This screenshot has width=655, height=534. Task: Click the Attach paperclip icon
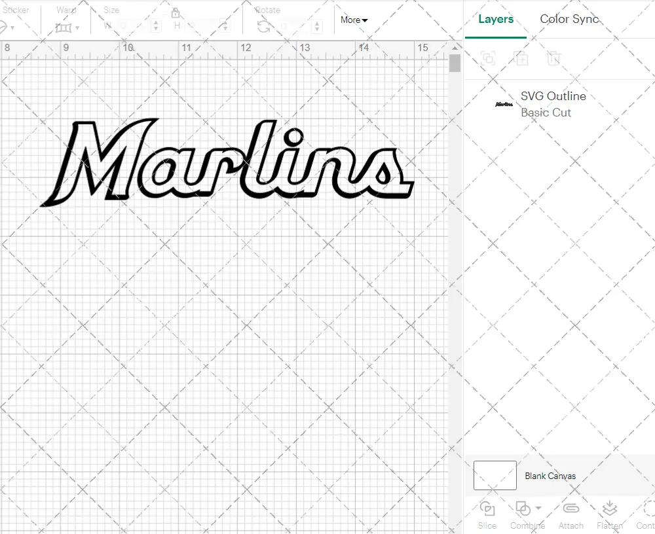571,508
